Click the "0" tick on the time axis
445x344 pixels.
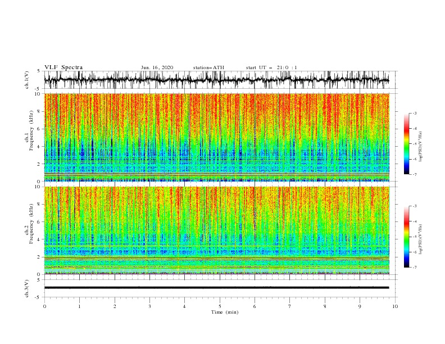point(44,306)
